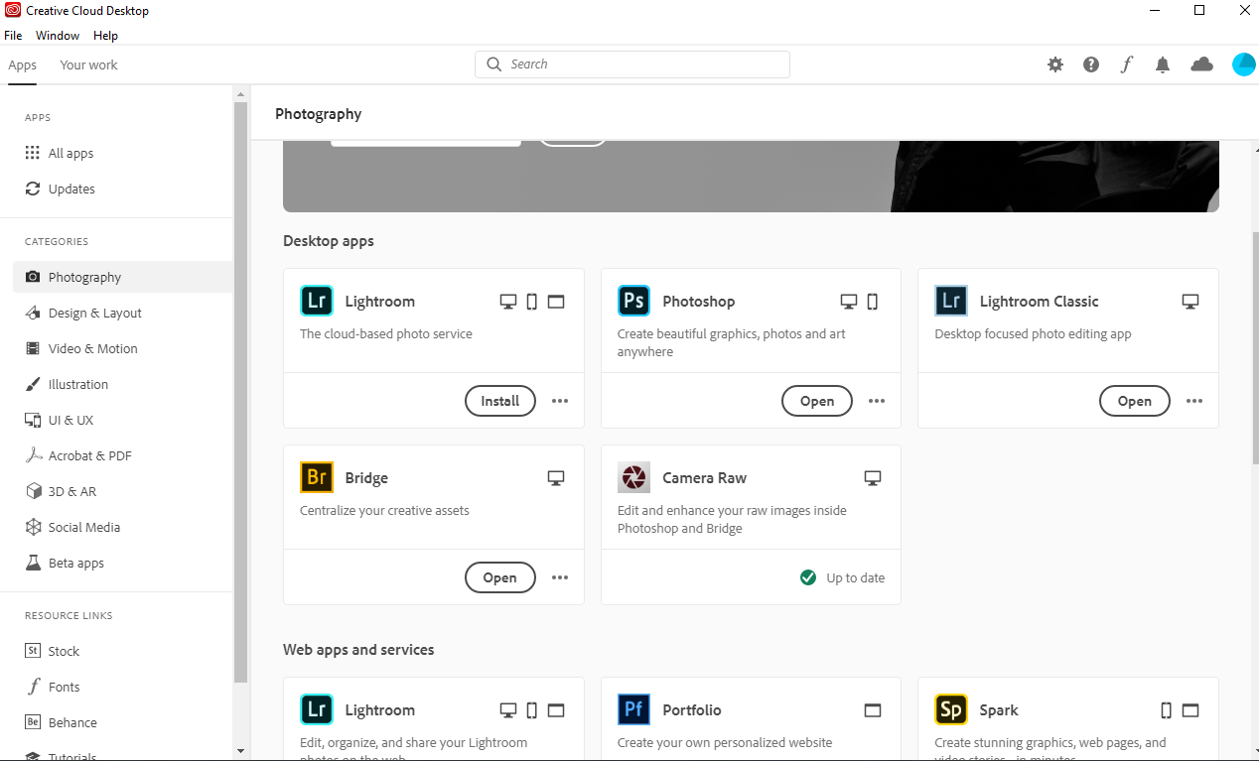Open Bridge using its Open button
Viewport: 1259px width, 761px height.
tap(499, 576)
